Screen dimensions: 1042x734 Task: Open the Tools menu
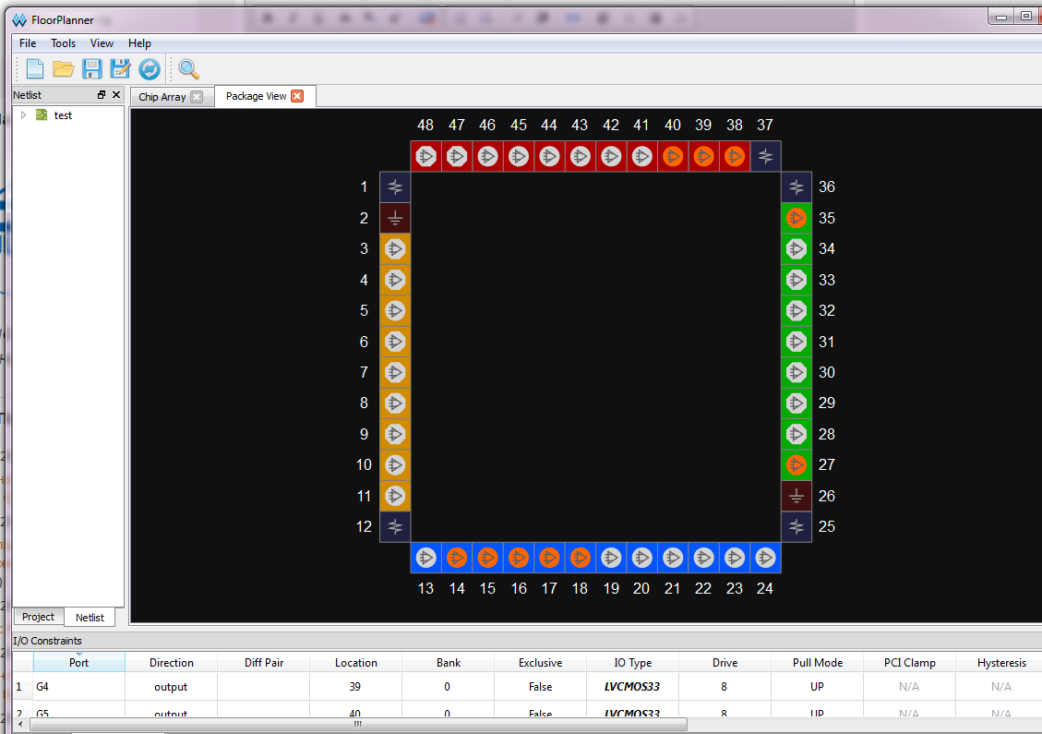(63, 43)
